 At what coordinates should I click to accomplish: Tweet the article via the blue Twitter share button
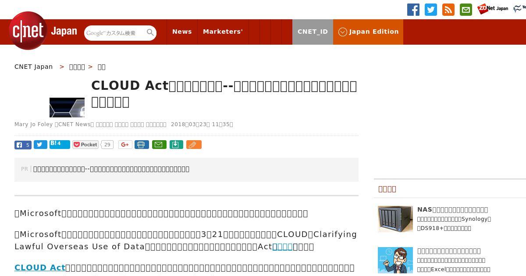[40, 145]
